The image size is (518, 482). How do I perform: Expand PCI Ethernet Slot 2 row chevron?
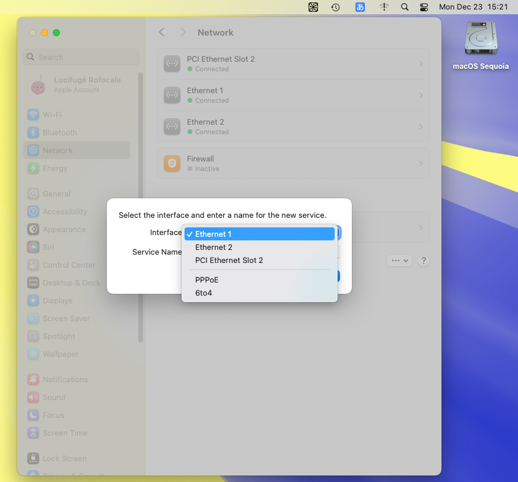(x=421, y=64)
